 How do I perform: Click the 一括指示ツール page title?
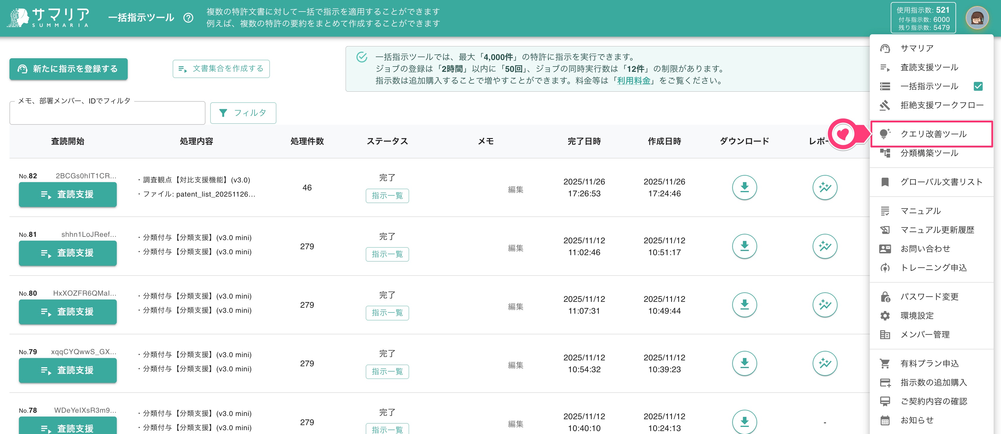pos(141,18)
